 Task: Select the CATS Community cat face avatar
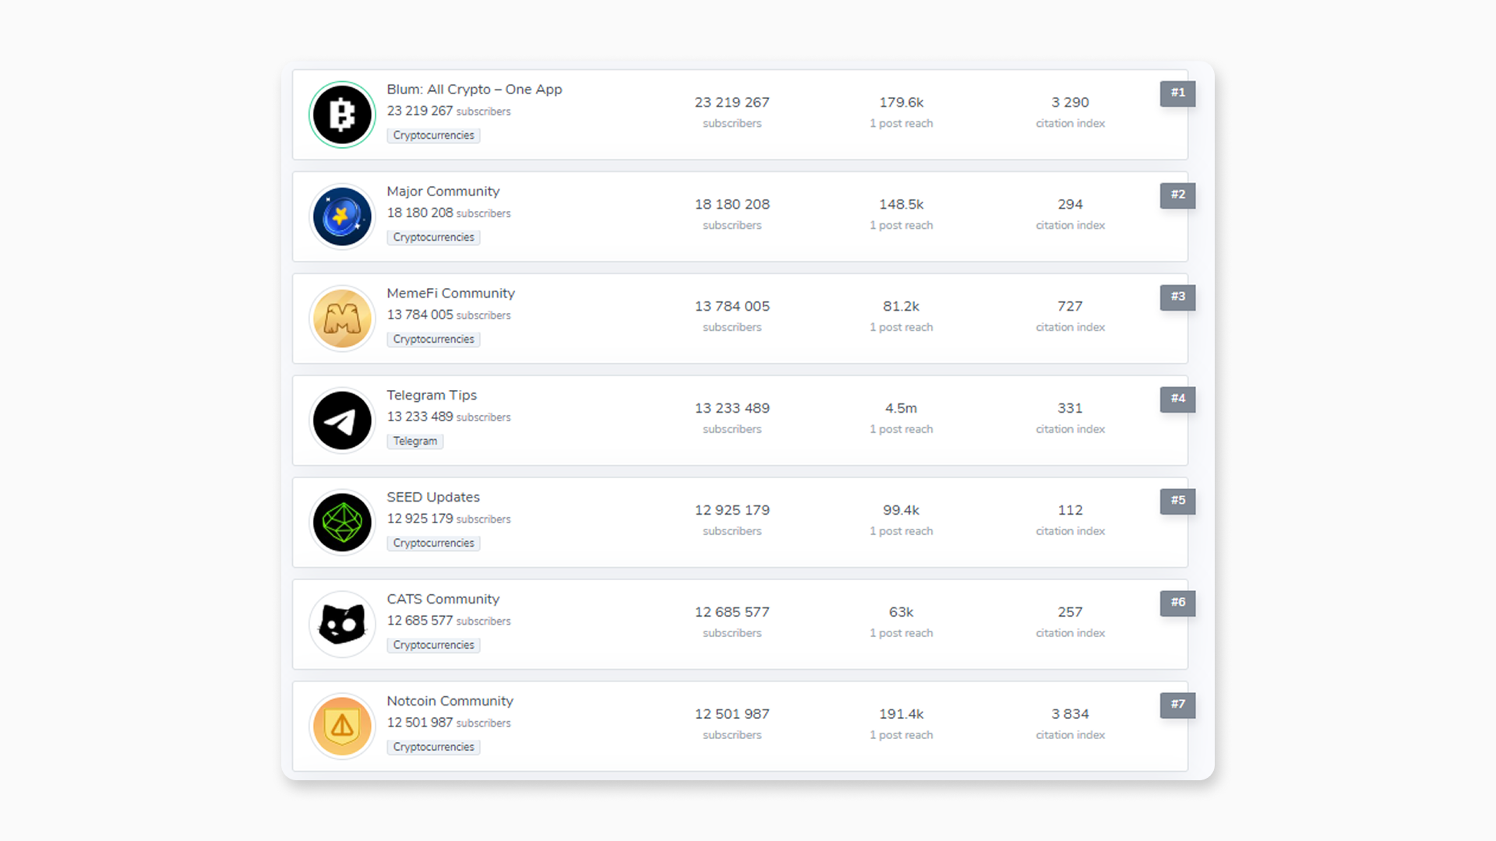click(x=341, y=625)
